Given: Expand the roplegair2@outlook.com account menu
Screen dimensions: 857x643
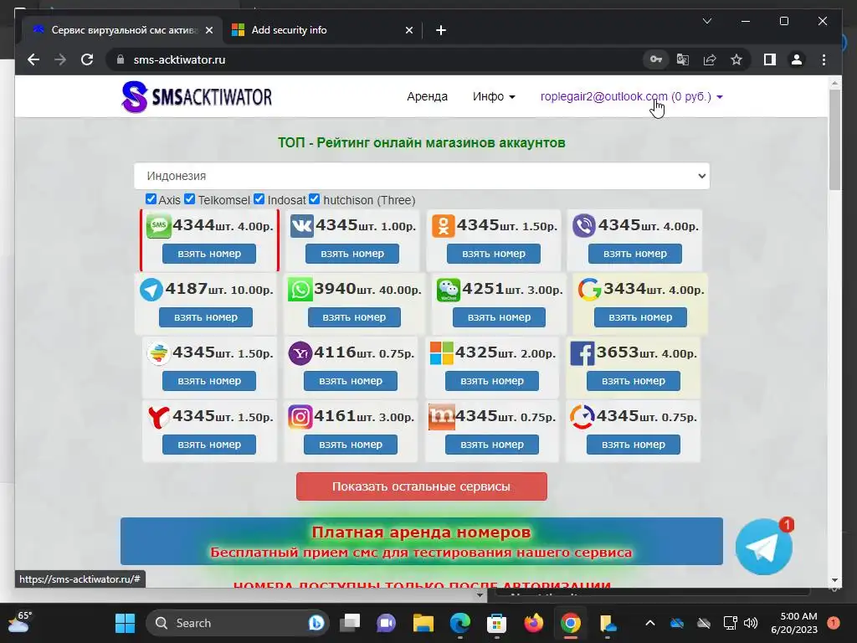Looking at the screenshot, I should tap(631, 97).
